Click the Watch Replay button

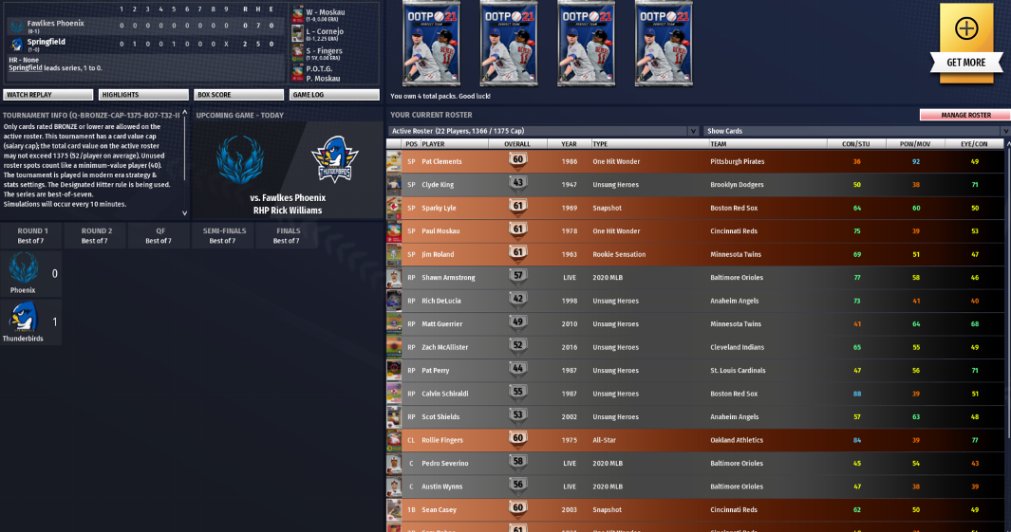[x=47, y=95]
